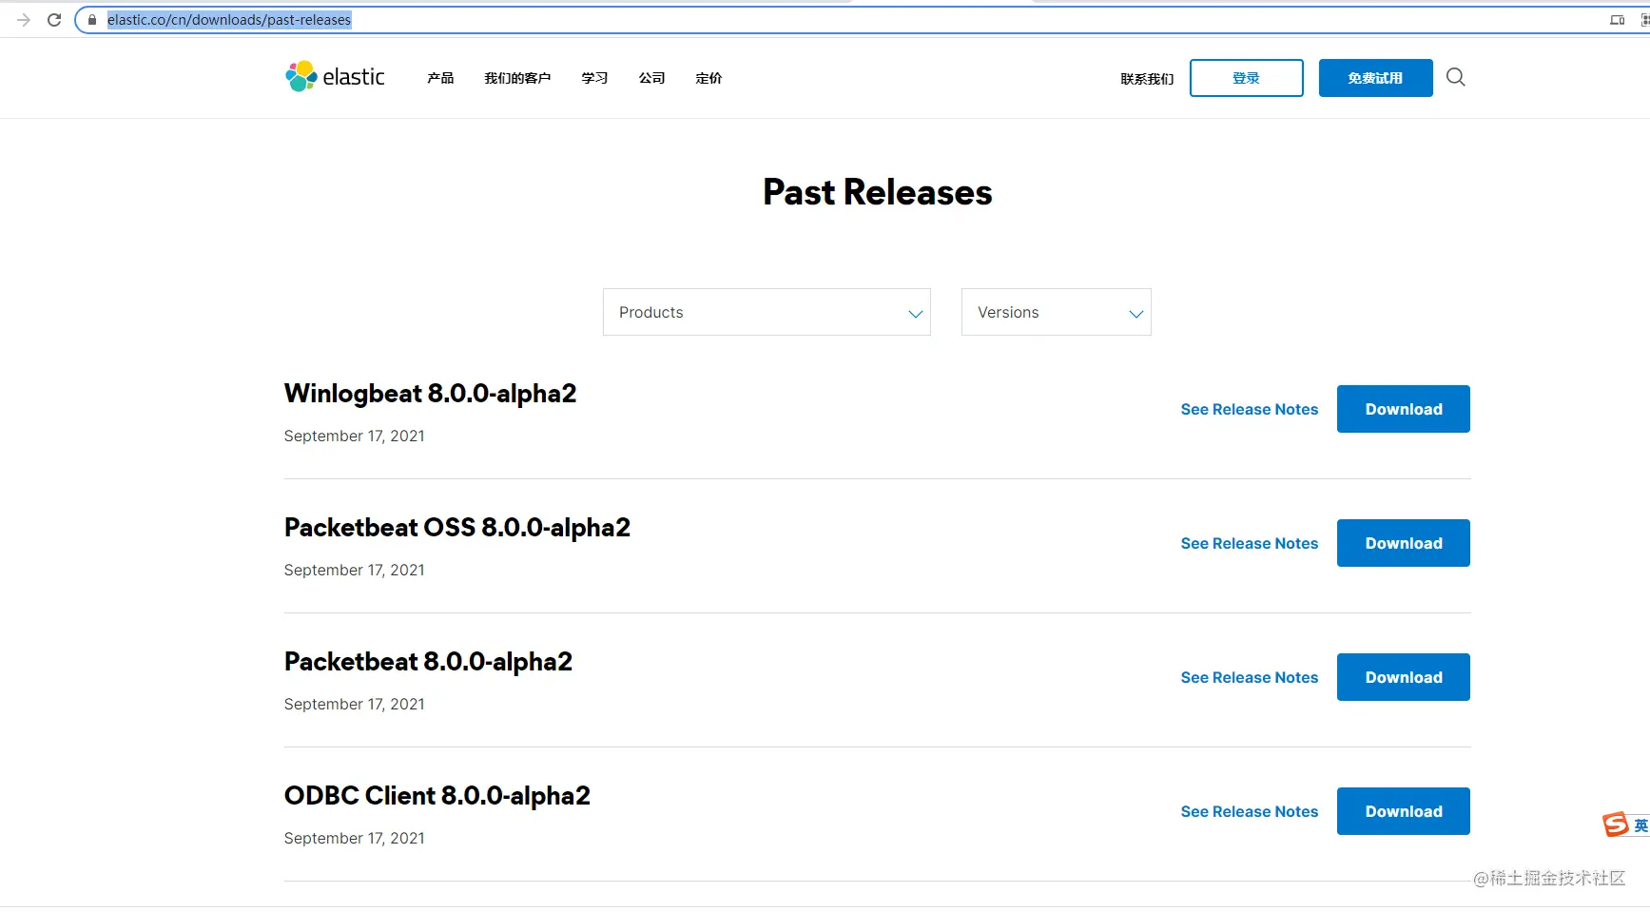Viewport: 1650px width, 912px height.
Task: See Release Notes for ODBC Client
Action: click(1250, 811)
